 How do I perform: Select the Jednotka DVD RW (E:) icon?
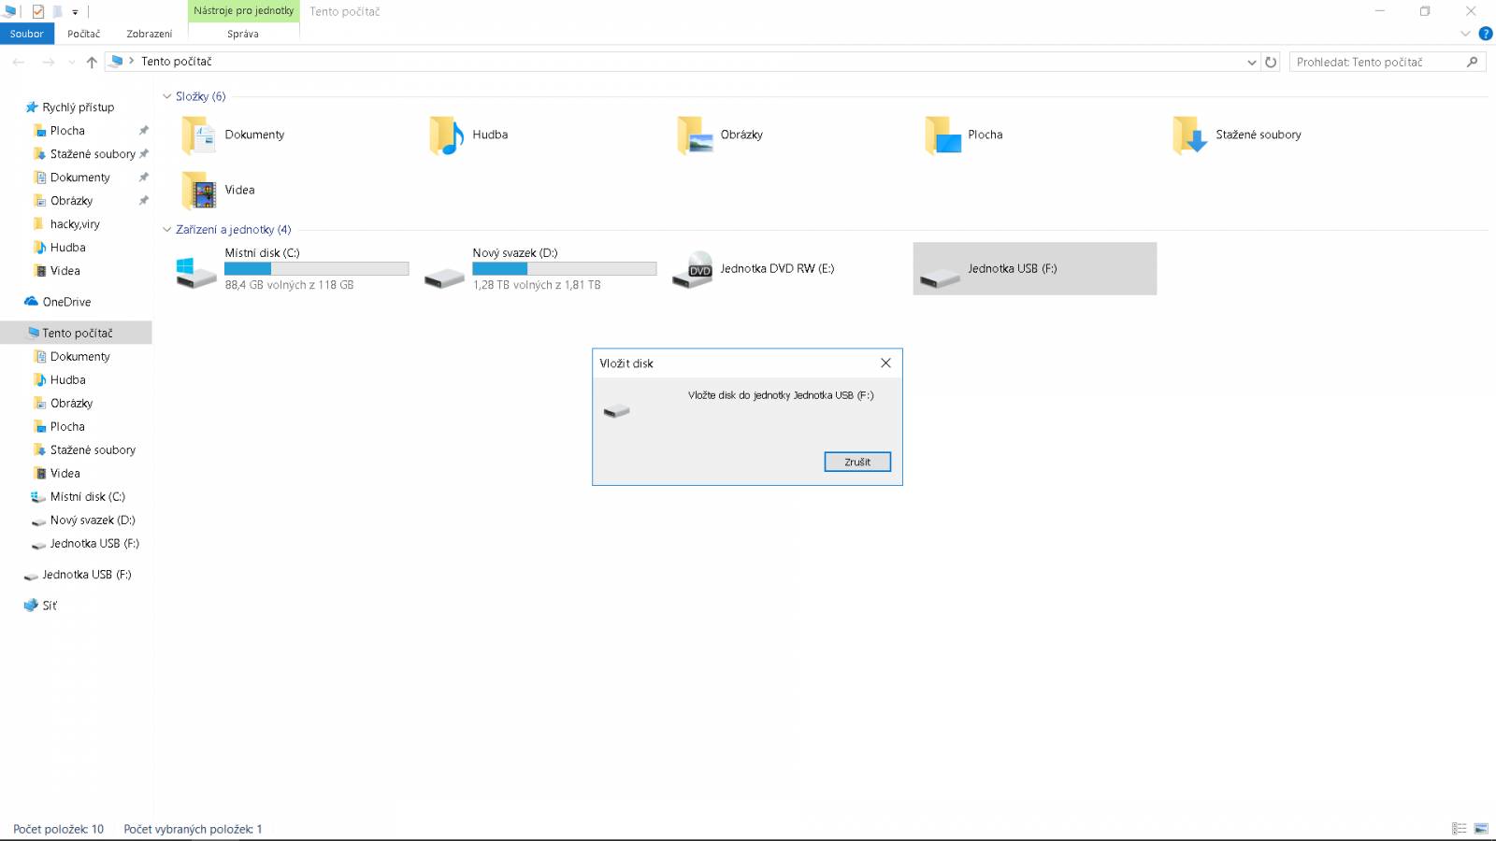[x=693, y=270]
